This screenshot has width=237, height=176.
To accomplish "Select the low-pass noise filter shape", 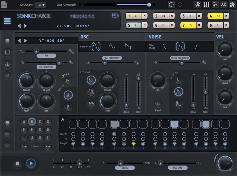I will coord(164,46).
